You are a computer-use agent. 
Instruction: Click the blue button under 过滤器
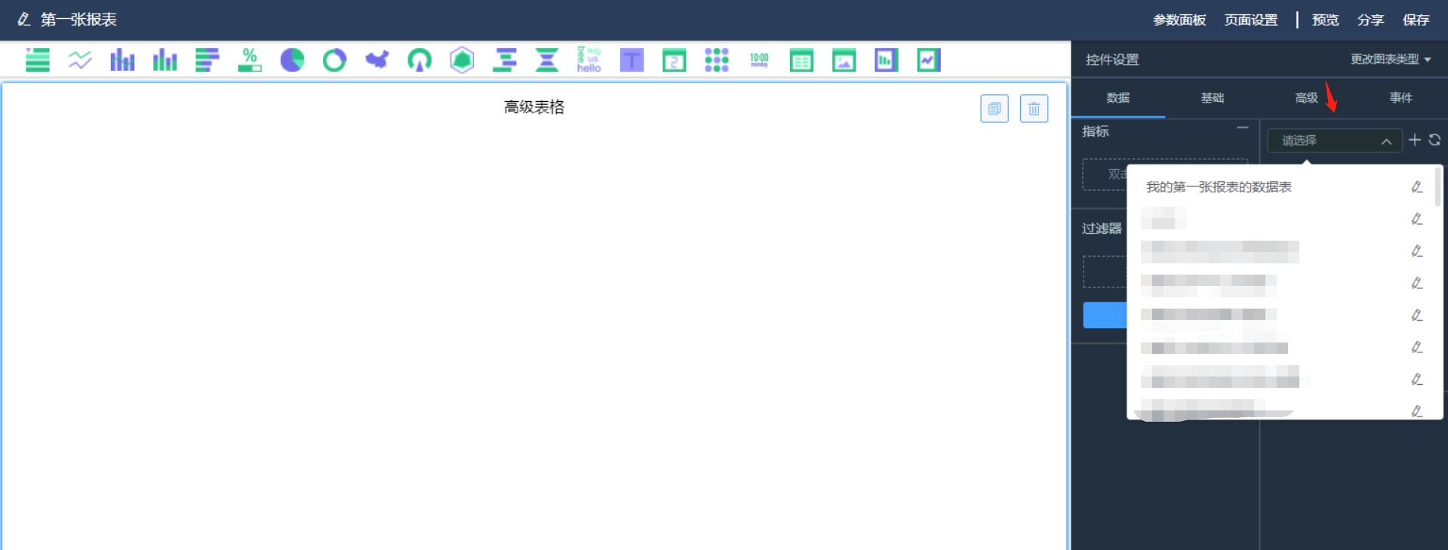[1105, 315]
